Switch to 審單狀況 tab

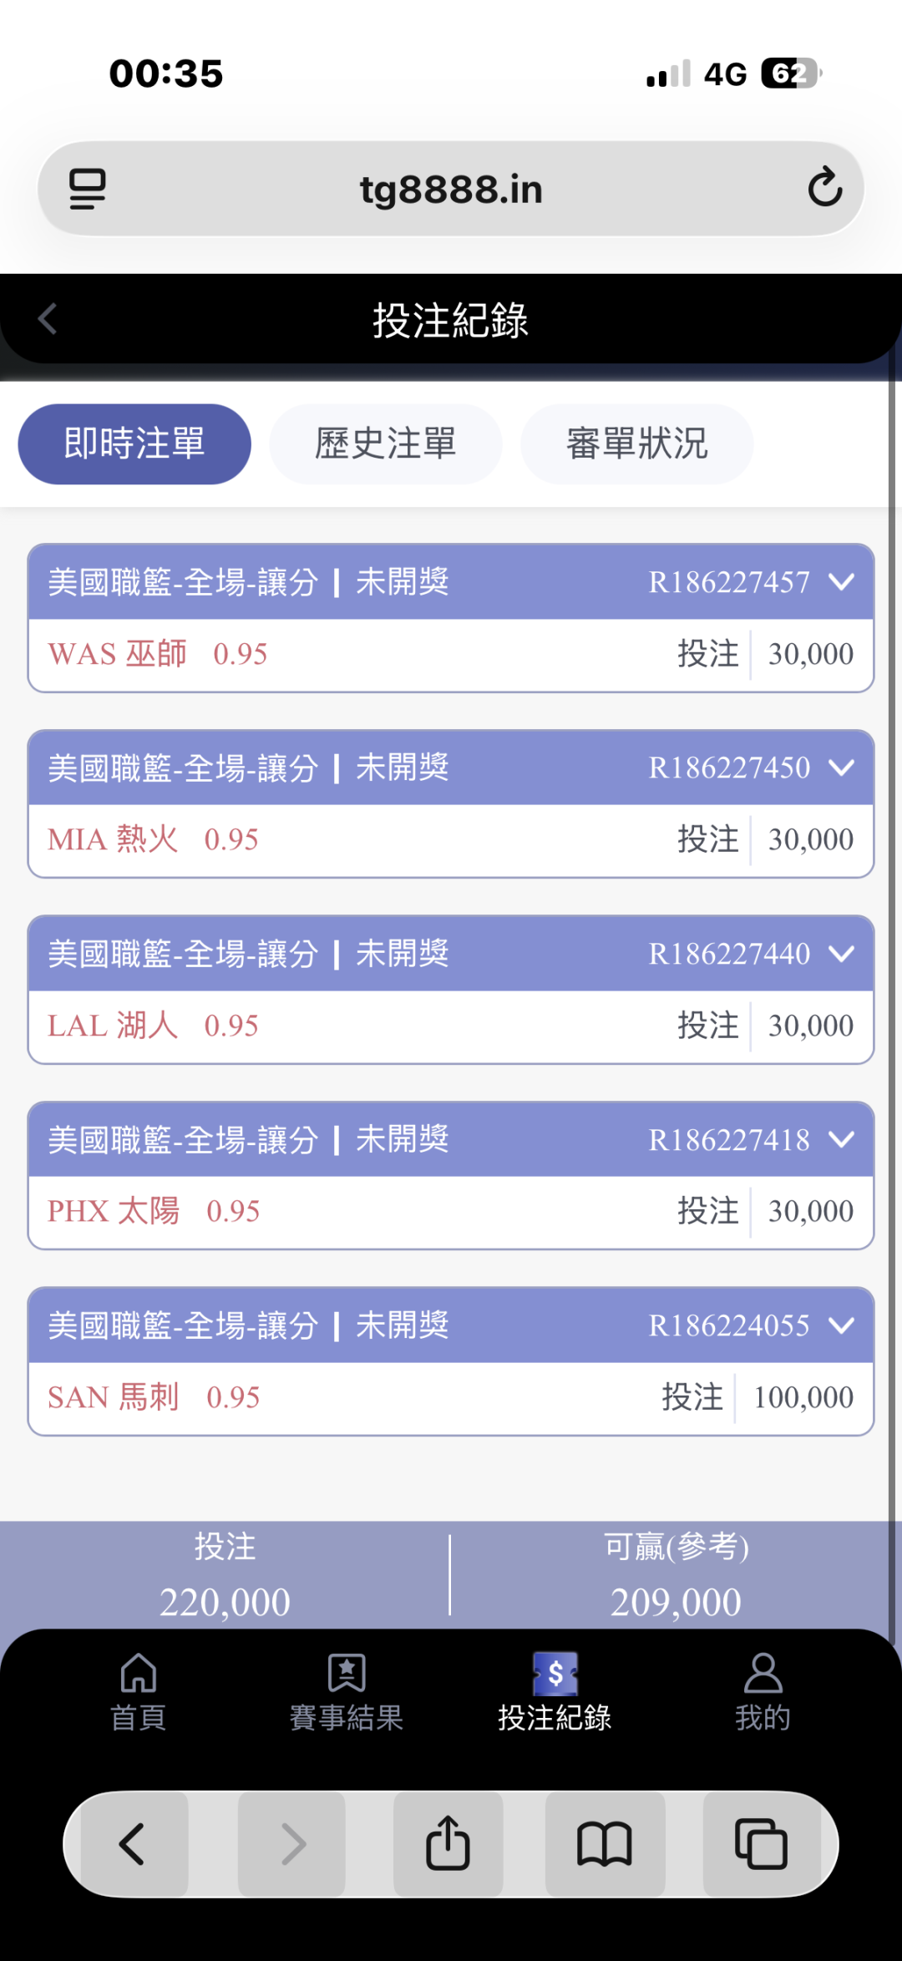tap(636, 443)
